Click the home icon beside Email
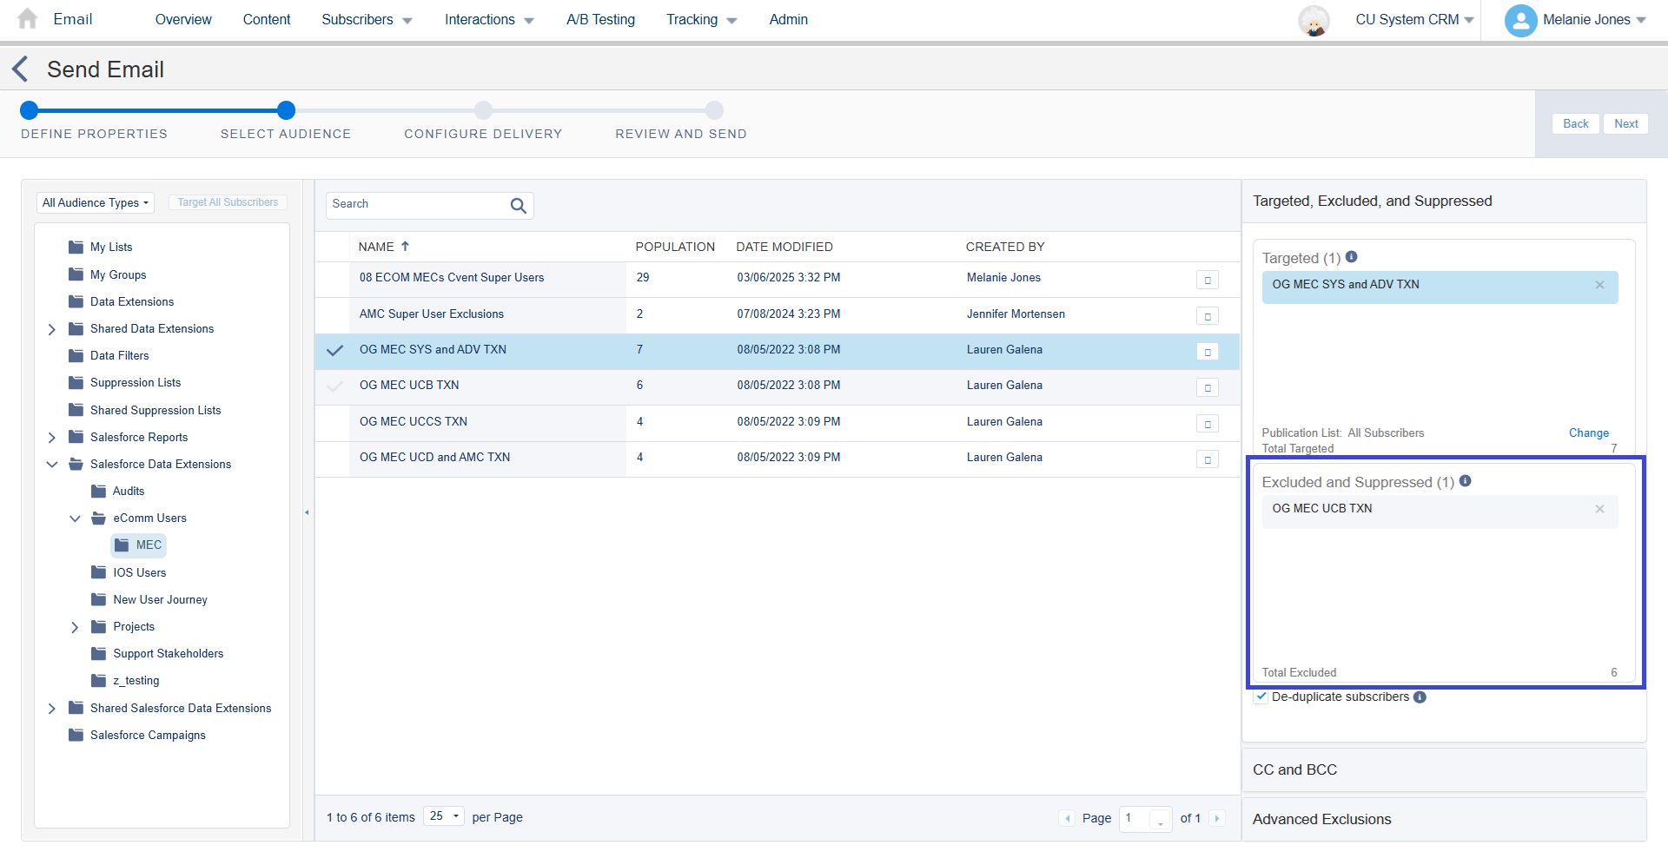The width and height of the screenshot is (1668, 865). click(x=28, y=19)
